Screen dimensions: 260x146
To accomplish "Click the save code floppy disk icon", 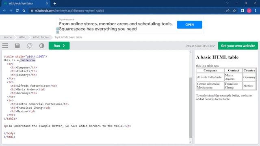I will 17,46.
